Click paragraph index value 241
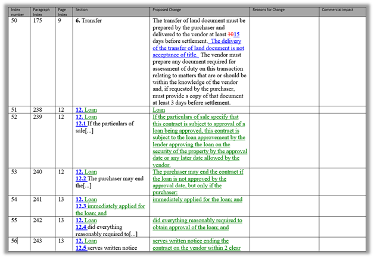Screen dimensions: 374x258 [x=38, y=199]
